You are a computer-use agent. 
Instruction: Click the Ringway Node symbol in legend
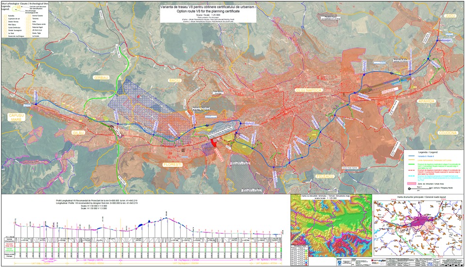tap(419, 189)
